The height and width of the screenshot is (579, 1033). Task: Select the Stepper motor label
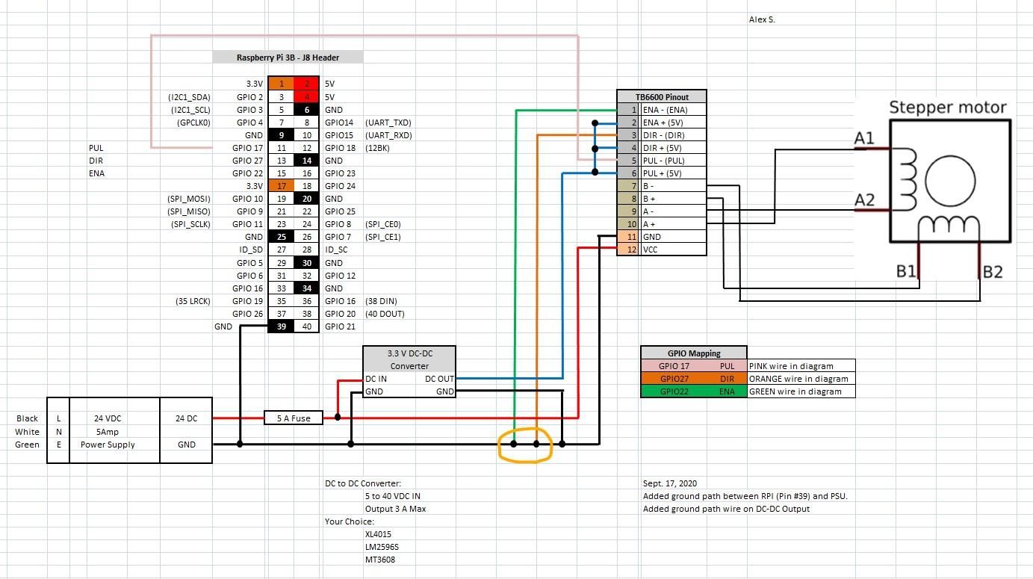(949, 107)
